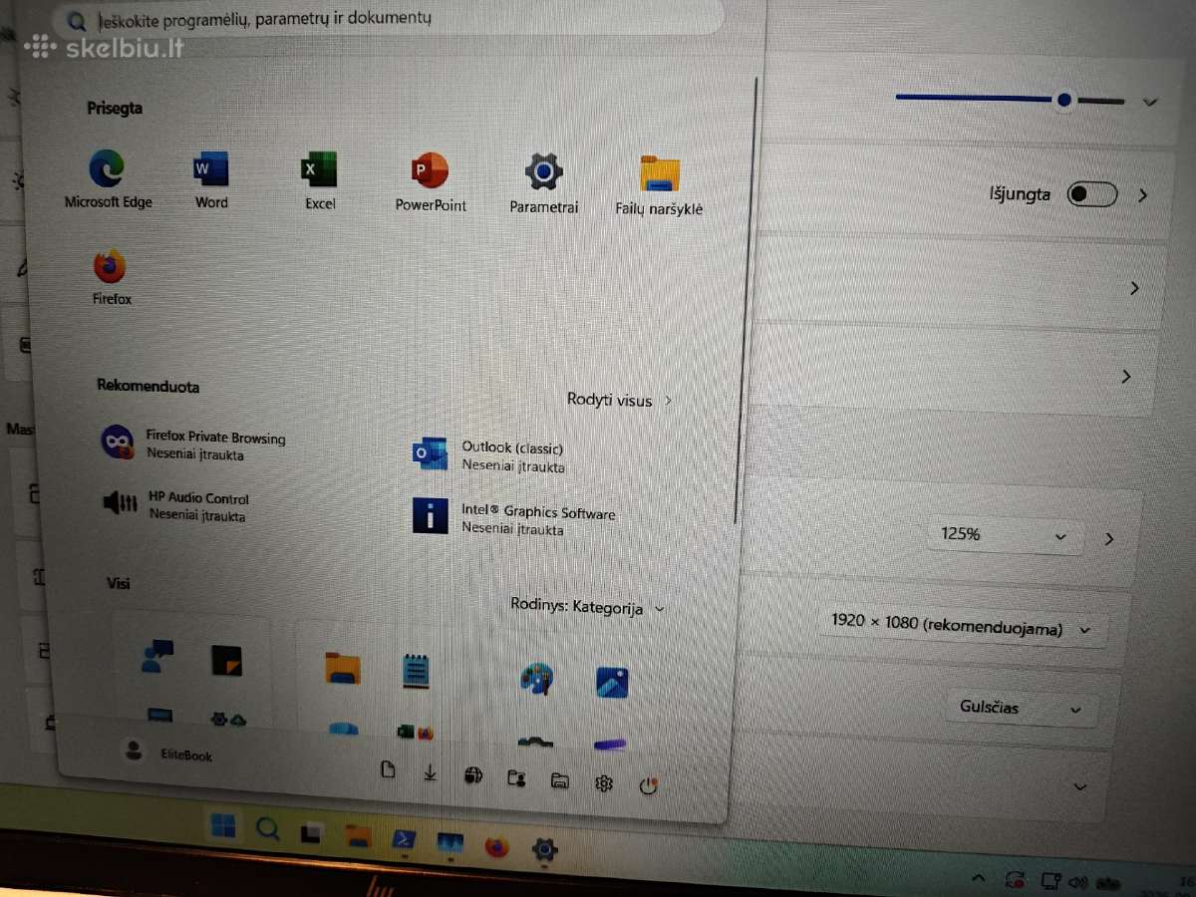The image size is (1196, 897).
Task: Open Task View on the taskbar
Action: tap(313, 833)
